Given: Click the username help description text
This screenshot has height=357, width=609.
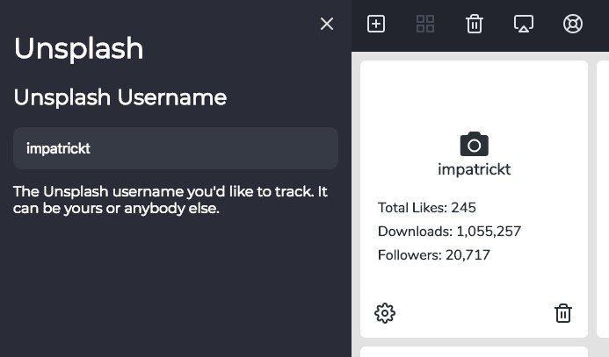Looking at the screenshot, I should tap(170, 200).
